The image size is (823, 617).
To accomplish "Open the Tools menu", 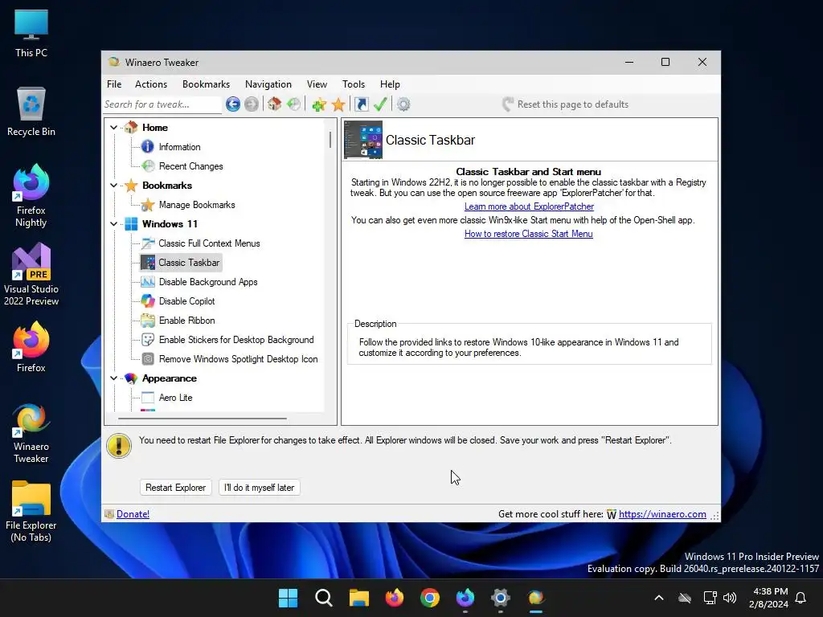I will click(x=354, y=84).
